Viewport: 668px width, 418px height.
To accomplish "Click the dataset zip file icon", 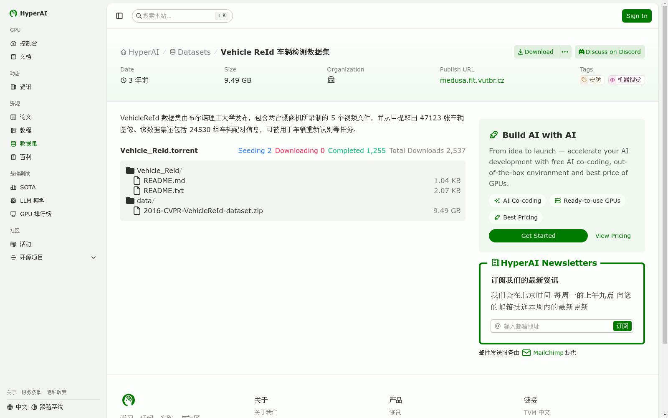I will point(137,211).
